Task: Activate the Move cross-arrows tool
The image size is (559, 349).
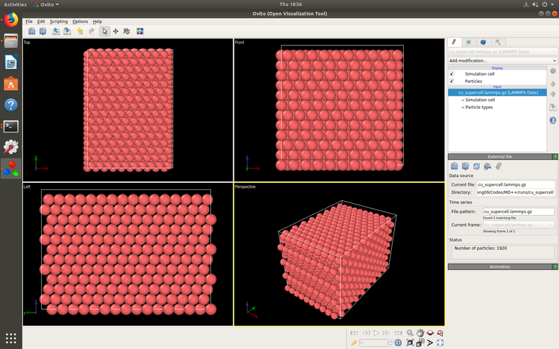Action: pyautogui.click(x=115, y=31)
